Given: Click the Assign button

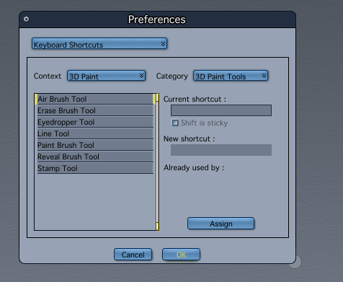Looking at the screenshot, I should point(220,224).
